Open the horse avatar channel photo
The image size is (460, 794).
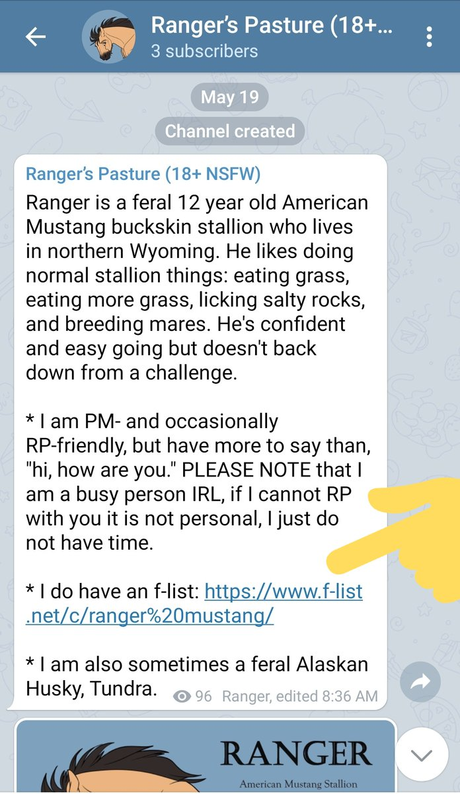[108, 36]
